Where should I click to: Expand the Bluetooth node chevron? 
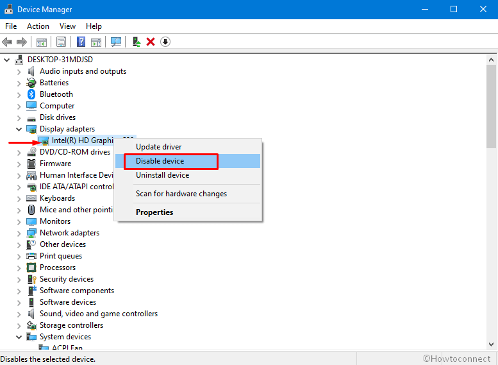pyautogui.click(x=19, y=95)
